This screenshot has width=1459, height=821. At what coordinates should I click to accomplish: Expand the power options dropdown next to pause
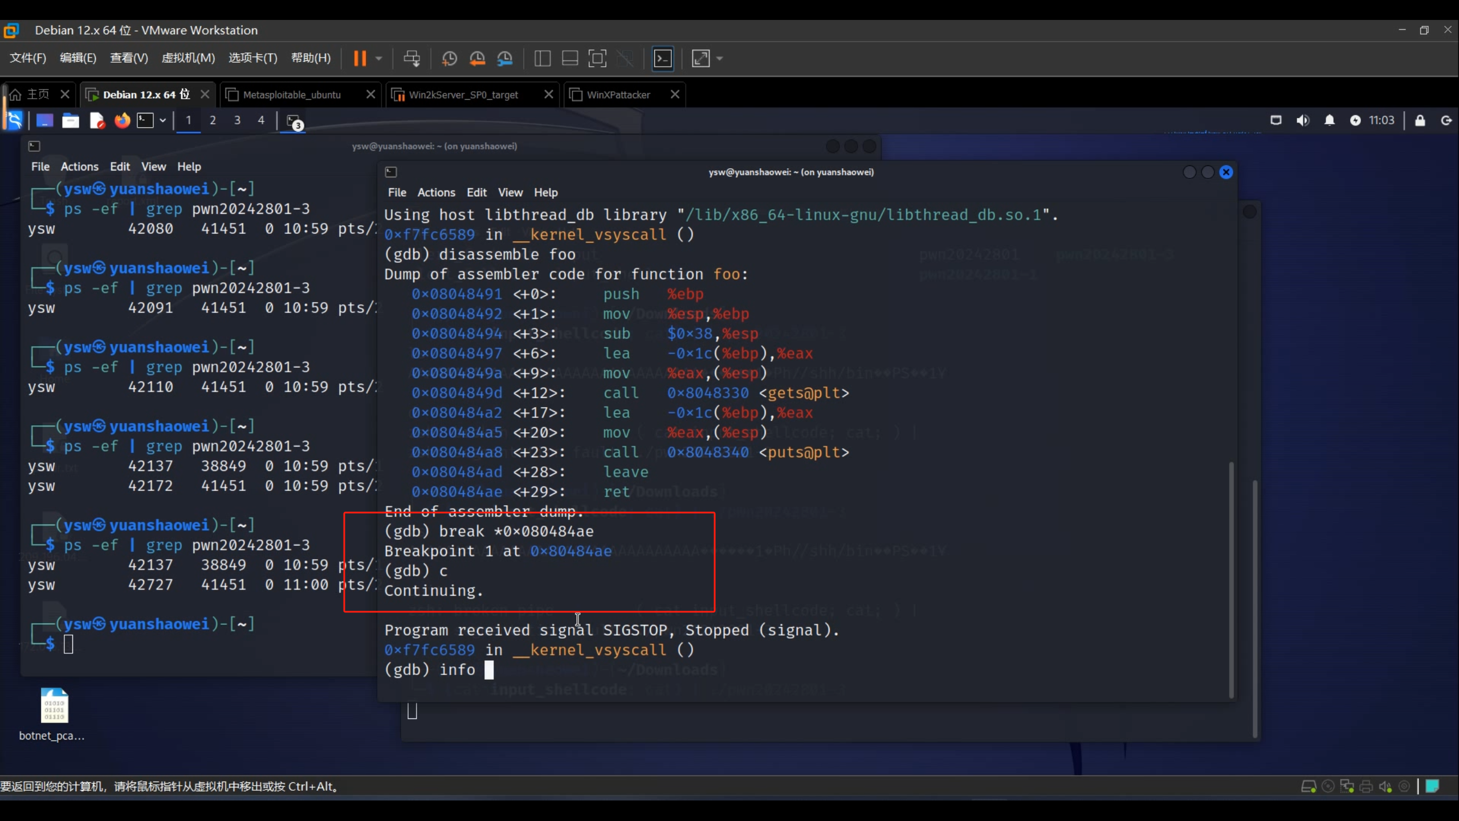[x=378, y=58]
